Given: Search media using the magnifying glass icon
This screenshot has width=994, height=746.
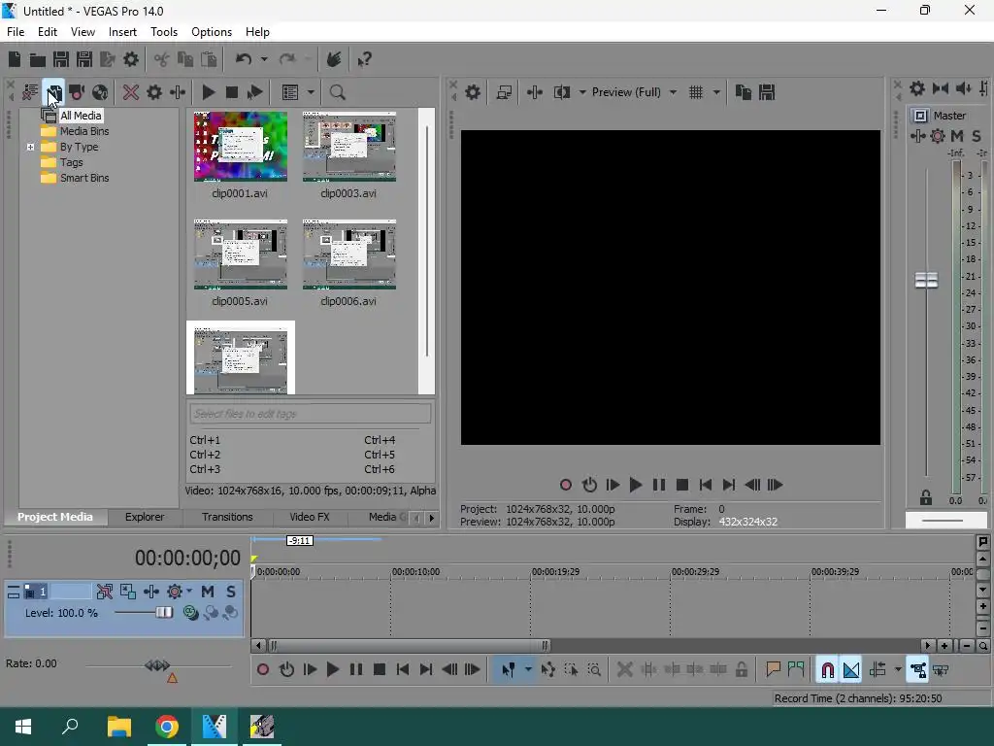Looking at the screenshot, I should [337, 92].
